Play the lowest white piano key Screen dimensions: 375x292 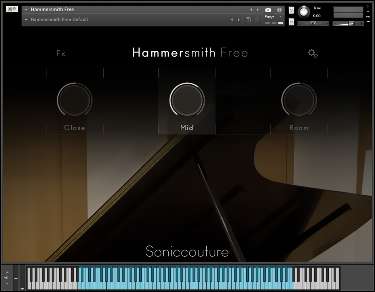tap(29, 286)
